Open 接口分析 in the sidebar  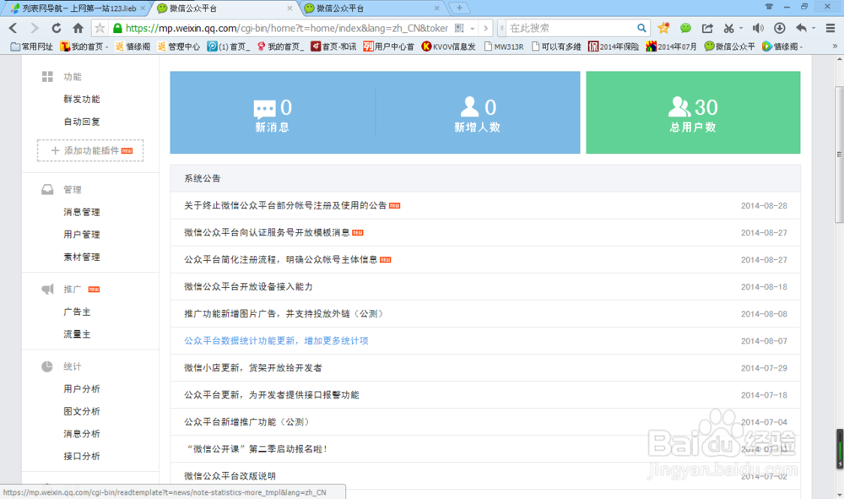click(x=82, y=457)
